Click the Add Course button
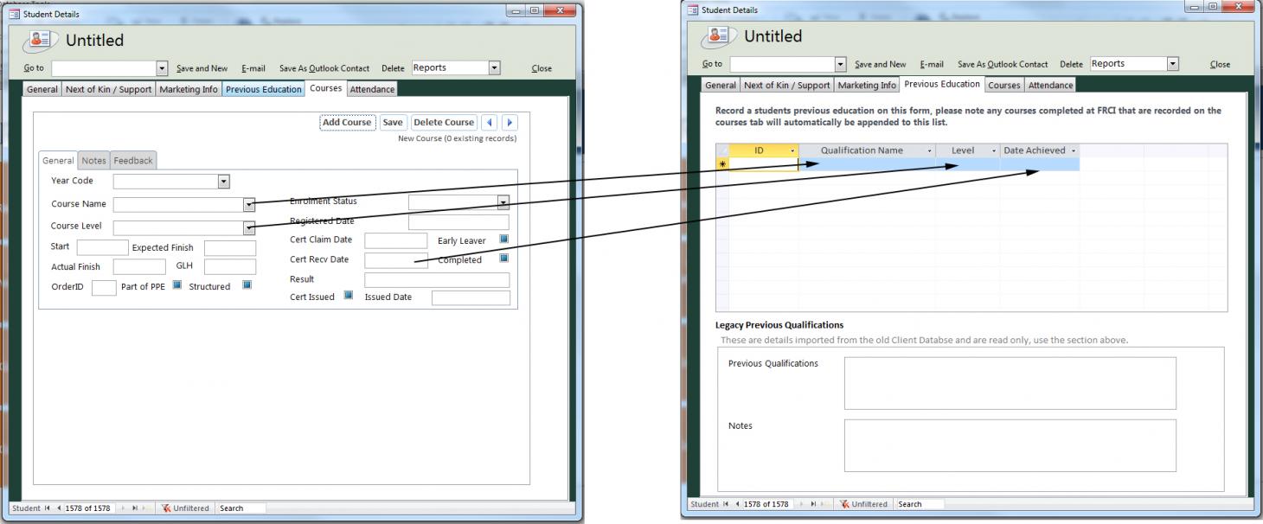1263x524 pixels. (347, 122)
